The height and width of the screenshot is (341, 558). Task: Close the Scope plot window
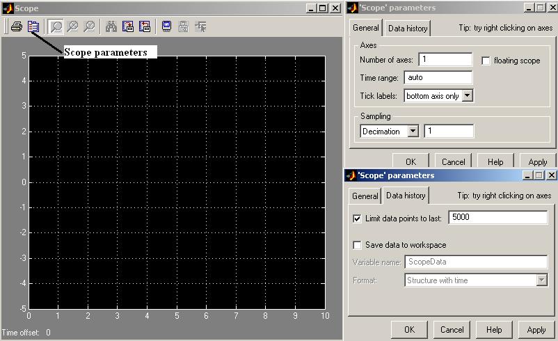point(335,8)
